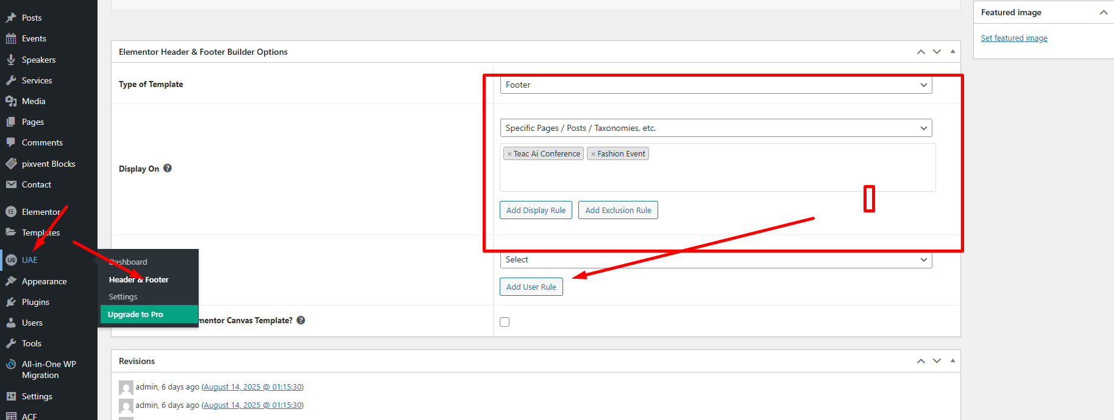Click the Comments bubble icon
Viewport: 1114px width, 420px height.
[x=11, y=142]
